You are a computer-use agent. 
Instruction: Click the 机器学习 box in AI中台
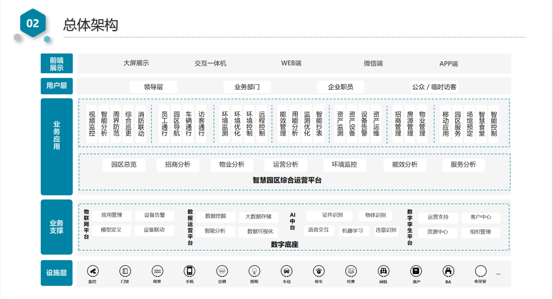click(x=352, y=231)
